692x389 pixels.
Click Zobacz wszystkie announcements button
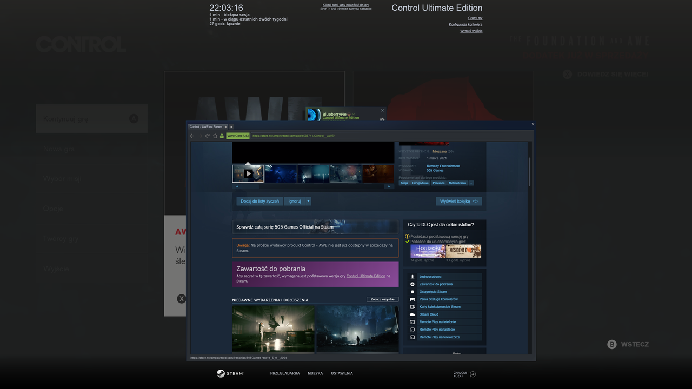(x=383, y=299)
